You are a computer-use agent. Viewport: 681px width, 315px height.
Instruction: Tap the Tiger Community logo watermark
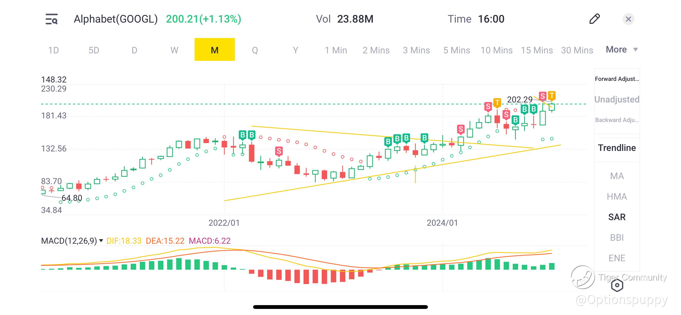(583, 277)
